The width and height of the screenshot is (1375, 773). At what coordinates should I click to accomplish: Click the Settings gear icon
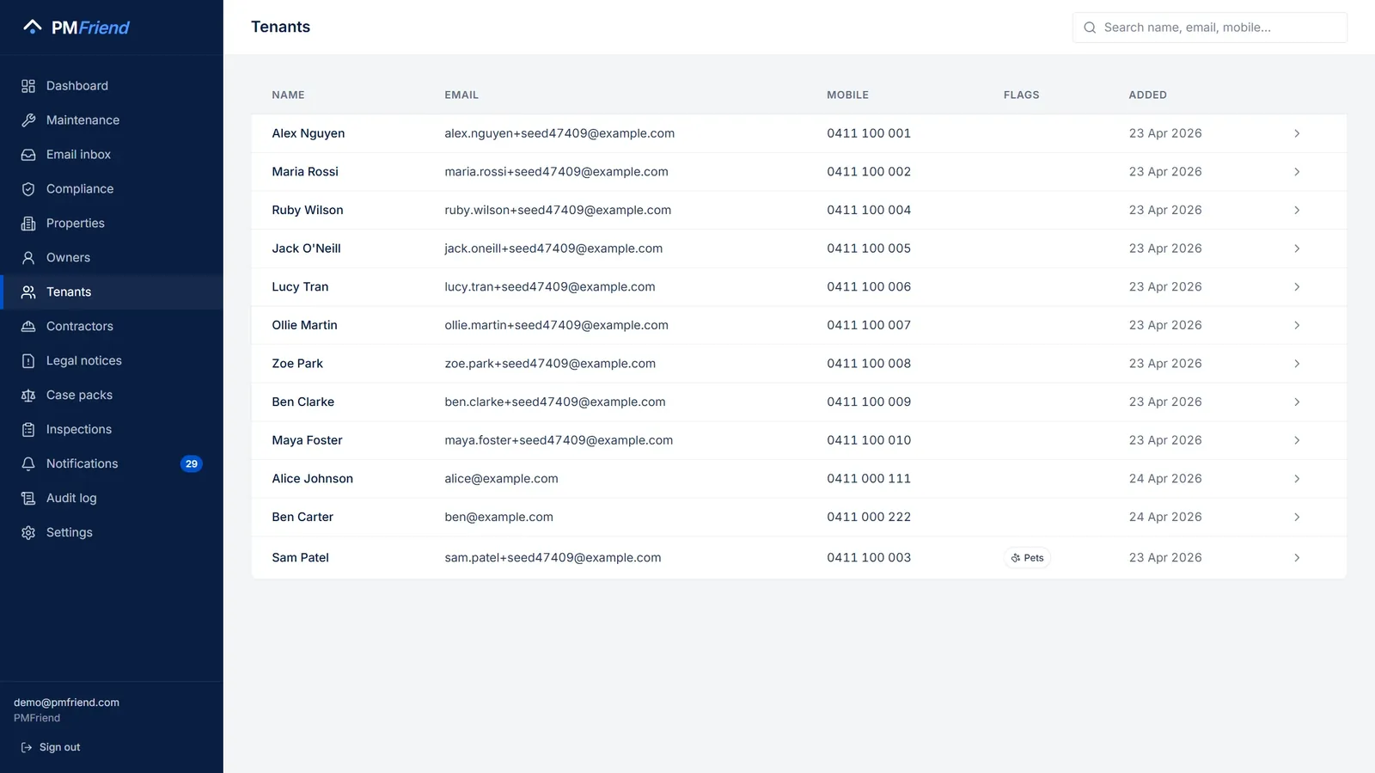(28, 533)
